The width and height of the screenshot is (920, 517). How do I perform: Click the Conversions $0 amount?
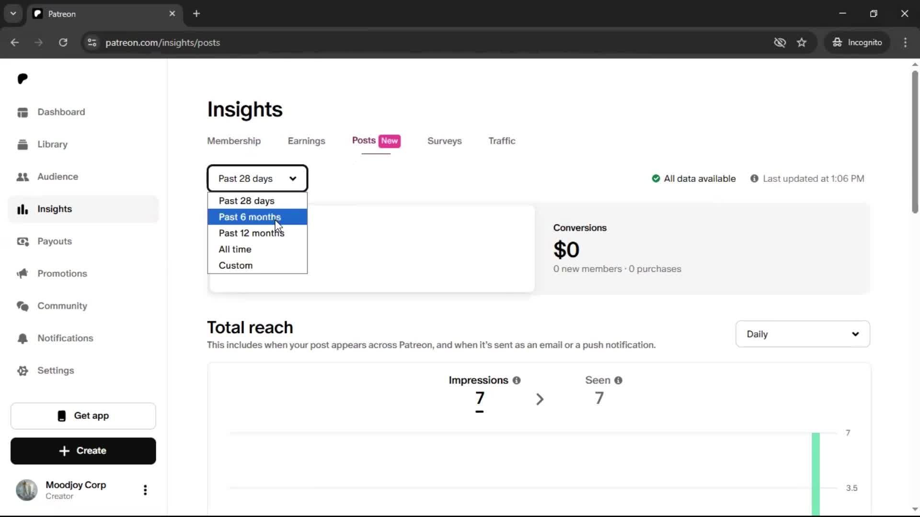(x=566, y=250)
